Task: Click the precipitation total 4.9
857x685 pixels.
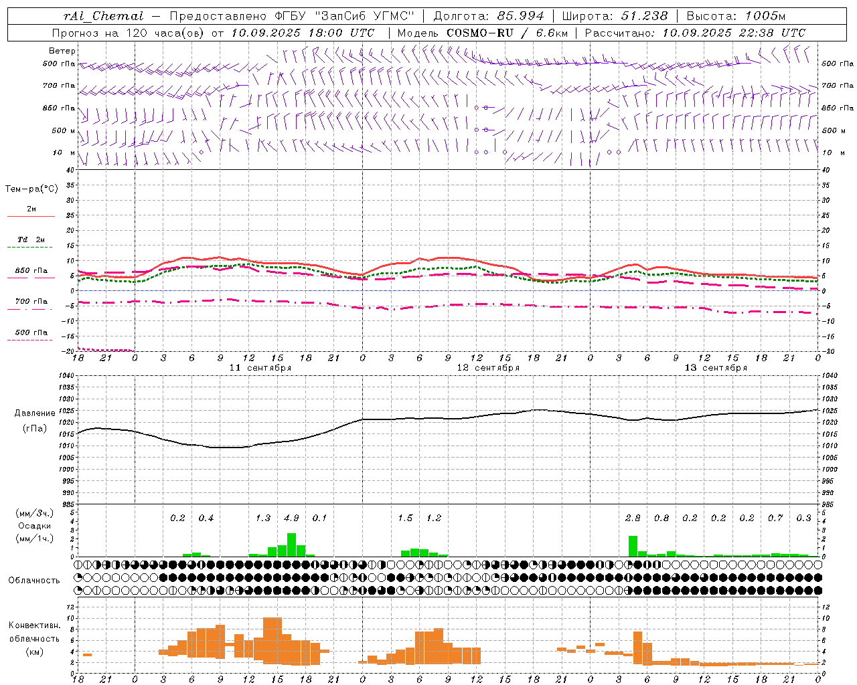Action: (291, 518)
